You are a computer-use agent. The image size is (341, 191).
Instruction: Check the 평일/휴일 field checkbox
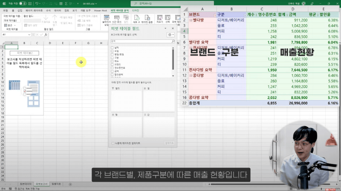click(x=112, y=54)
